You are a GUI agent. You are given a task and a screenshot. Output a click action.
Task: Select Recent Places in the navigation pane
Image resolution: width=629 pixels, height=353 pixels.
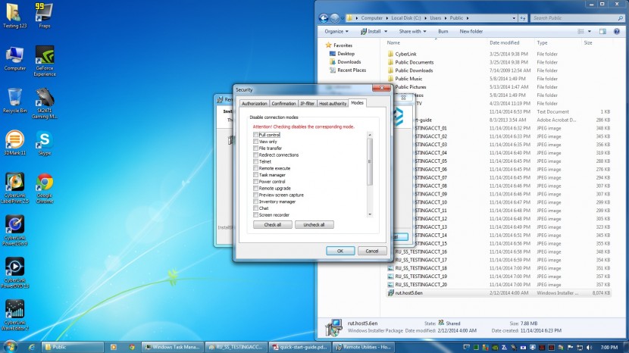tap(352, 70)
